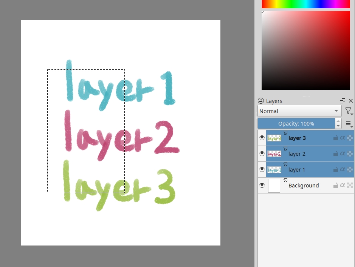Increase opacity with the up stepper arrow

coord(338,121)
